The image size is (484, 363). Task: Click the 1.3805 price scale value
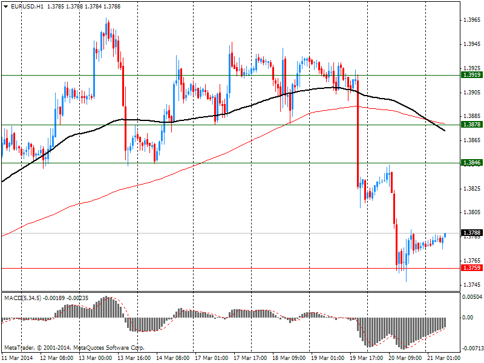tap(471, 213)
